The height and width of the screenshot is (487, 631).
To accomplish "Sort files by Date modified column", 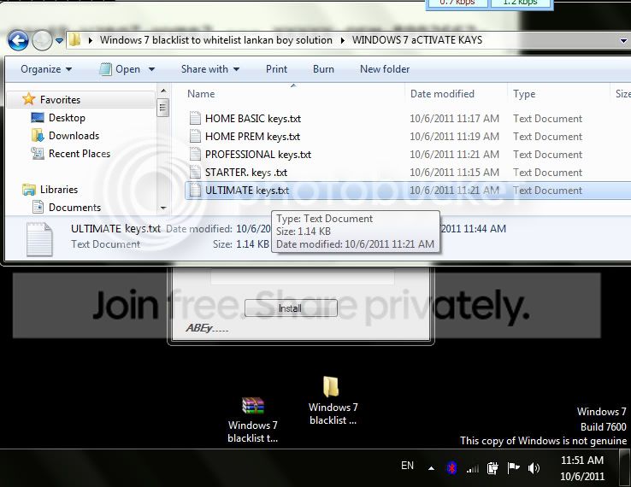I will tap(442, 94).
